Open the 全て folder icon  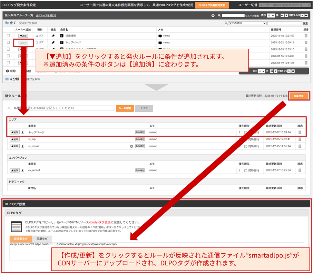(x=7, y=23)
